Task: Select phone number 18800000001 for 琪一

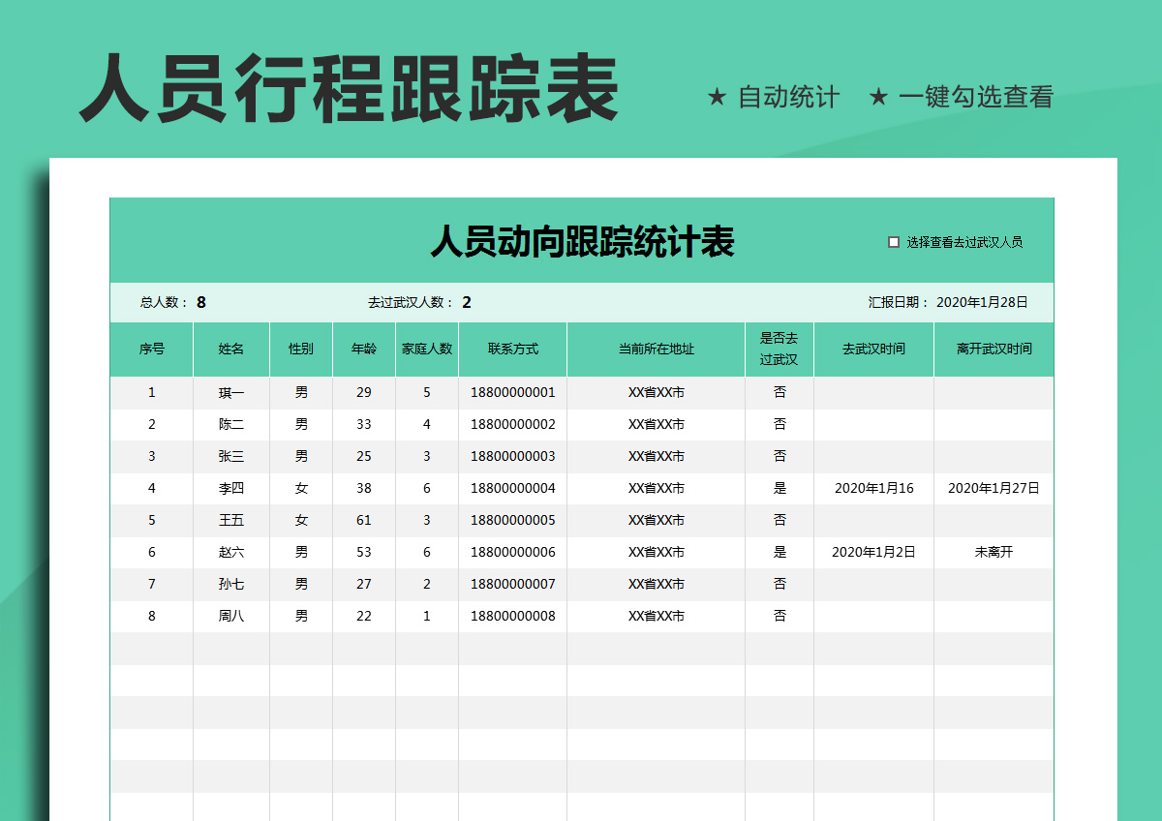Action: point(513,392)
